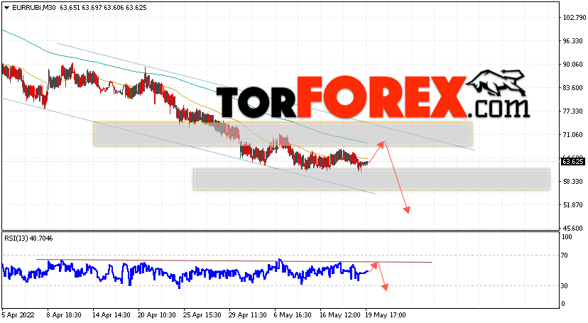Click the 58.330 price axis label
The image size is (588, 323).
click(572, 181)
